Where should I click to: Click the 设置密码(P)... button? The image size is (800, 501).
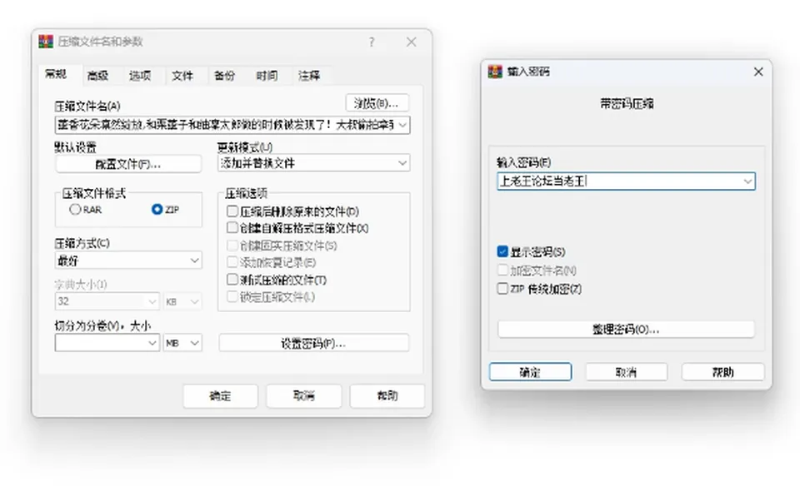[x=314, y=343]
